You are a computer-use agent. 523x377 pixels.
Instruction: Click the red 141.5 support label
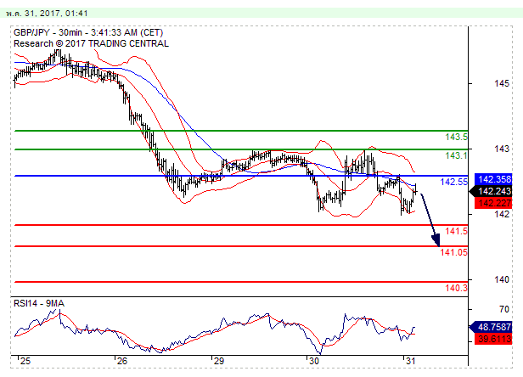[456, 231]
